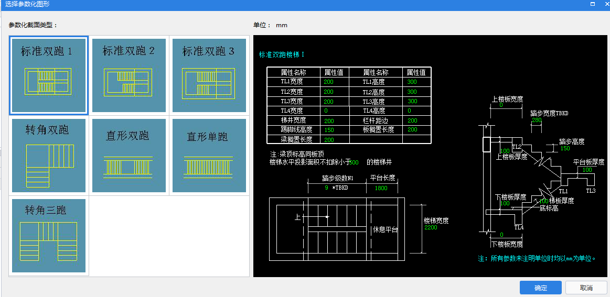Edit TL3宽度 value 200
The image size is (610, 297).
click(x=328, y=102)
